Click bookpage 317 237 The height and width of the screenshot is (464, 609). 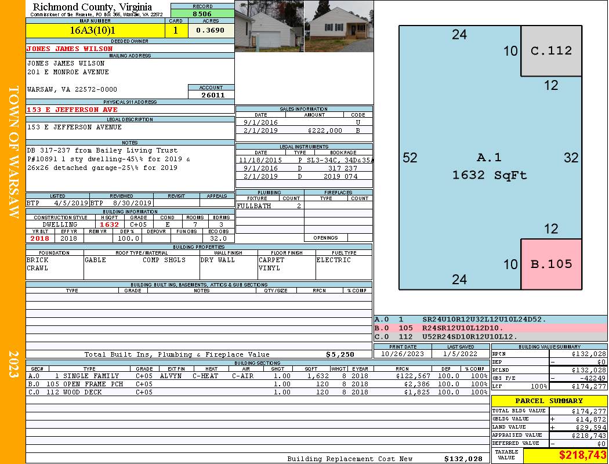[342, 168]
